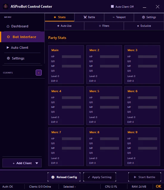This screenshot has width=164, height=190.
Task: Expand the Add Client dropdown arrow
Action: (x=37, y=163)
